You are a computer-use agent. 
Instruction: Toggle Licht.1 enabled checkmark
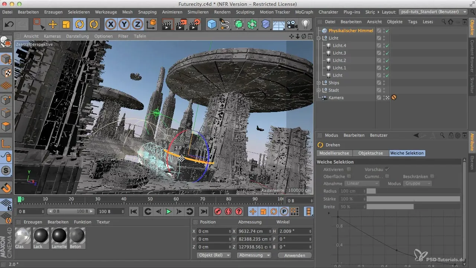[387, 68]
